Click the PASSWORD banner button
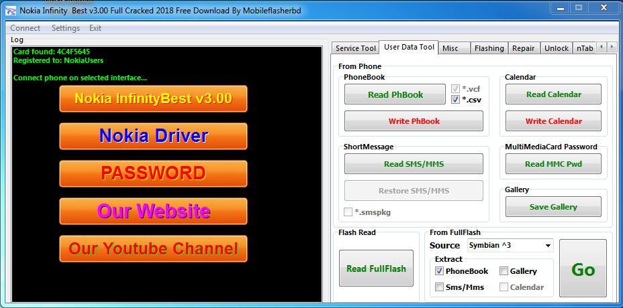The image size is (623, 308). click(153, 173)
